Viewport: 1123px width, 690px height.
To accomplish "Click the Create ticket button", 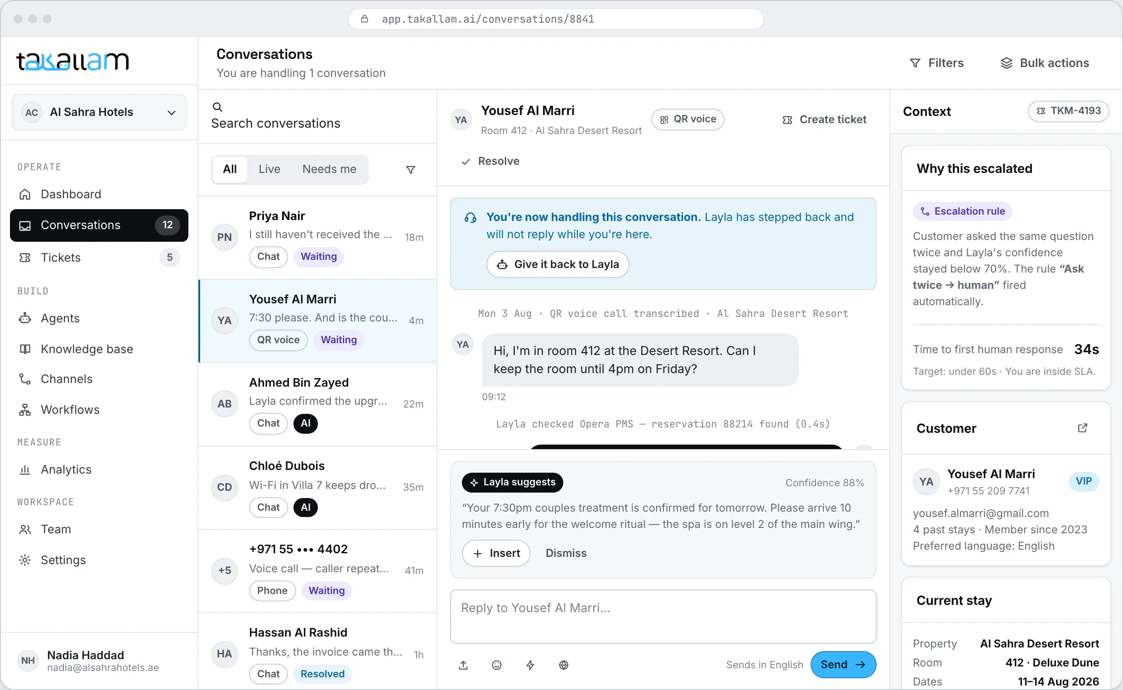I will [824, 120].
